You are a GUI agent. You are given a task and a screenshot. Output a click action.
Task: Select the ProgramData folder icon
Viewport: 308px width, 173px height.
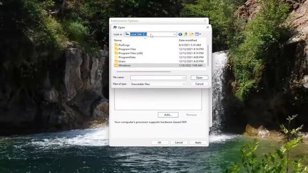pyautogui.click(x=116, y=57)
